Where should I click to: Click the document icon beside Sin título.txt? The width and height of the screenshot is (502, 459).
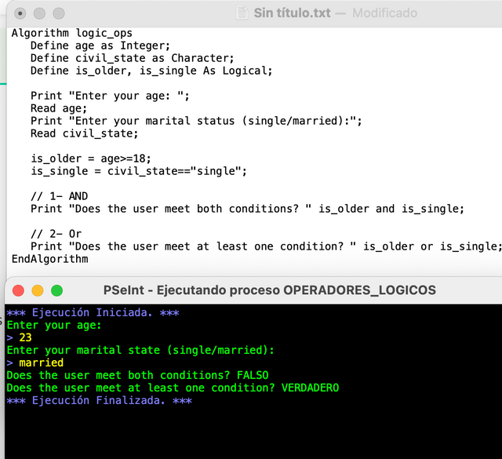(242, 13)
